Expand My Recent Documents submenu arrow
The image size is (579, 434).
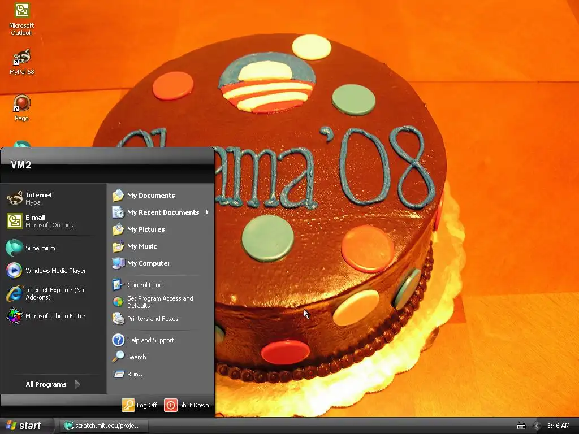[207, 212]
